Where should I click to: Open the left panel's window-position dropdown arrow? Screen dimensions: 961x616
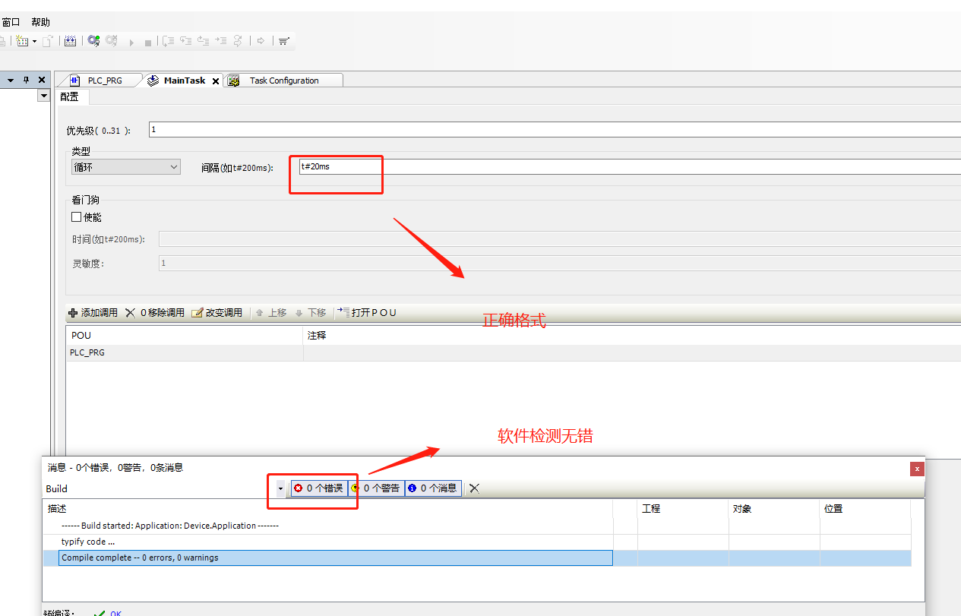click(x=11, y=80)
